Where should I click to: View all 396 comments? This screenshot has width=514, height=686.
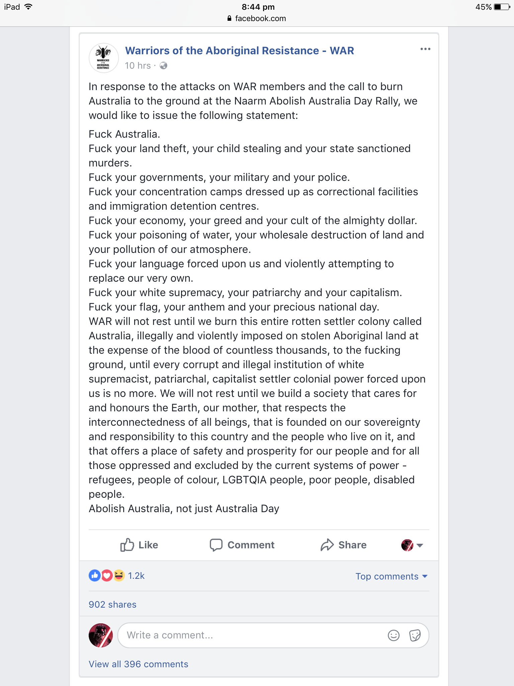[138, 664]
